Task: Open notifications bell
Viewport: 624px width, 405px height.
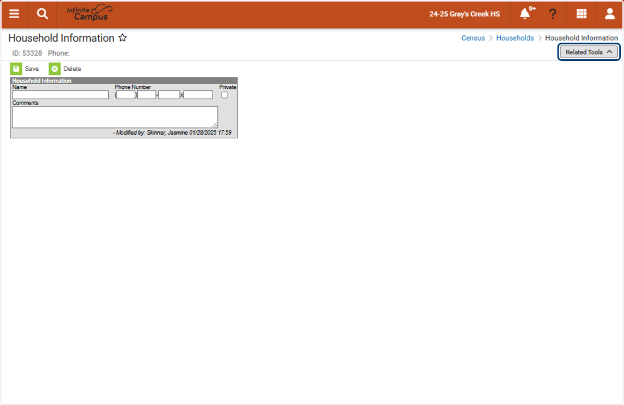Action: coord(525,14)
